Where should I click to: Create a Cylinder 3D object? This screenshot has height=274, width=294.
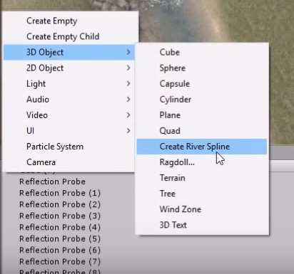tap(202, 100)
